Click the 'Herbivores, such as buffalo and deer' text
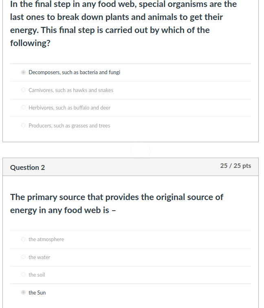The image size is (264, 308). click(x=69, y=108)
